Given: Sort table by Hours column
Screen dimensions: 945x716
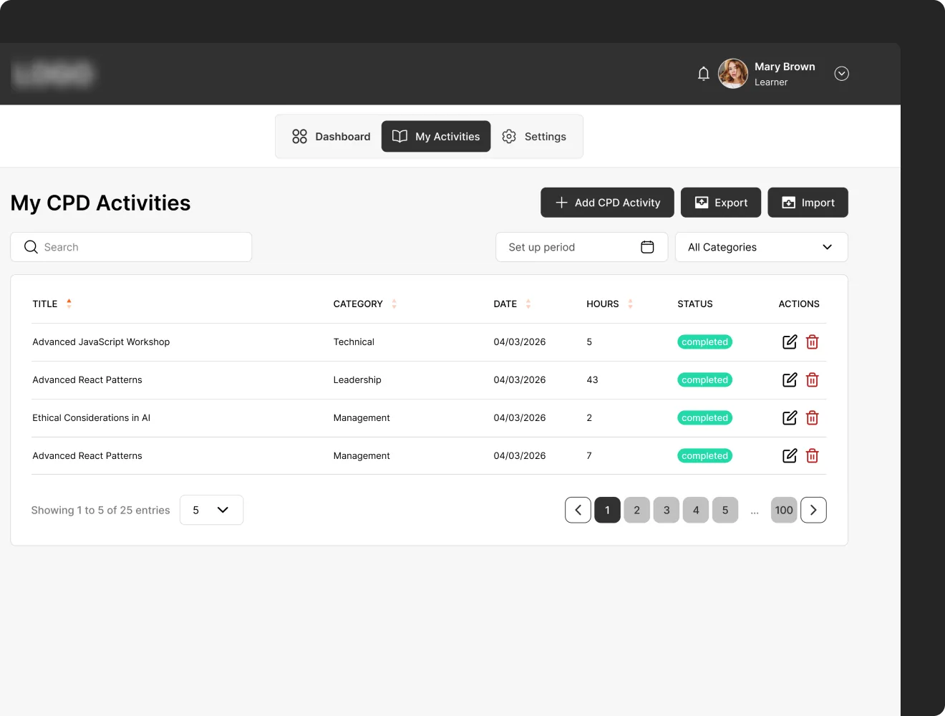Looking at the screenshot, I should (630, 304).
